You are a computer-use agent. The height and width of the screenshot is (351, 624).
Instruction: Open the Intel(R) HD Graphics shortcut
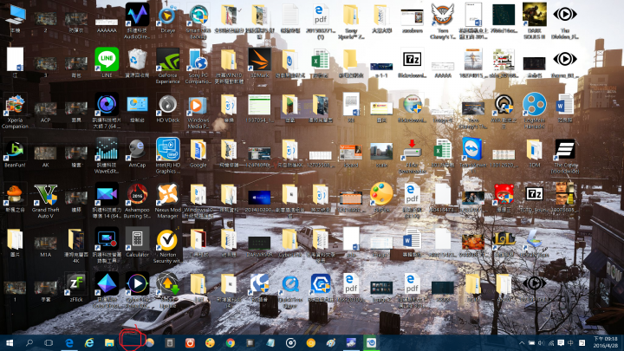click(167, 155)
